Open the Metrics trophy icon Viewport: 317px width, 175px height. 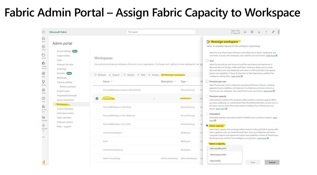point(43,82)
